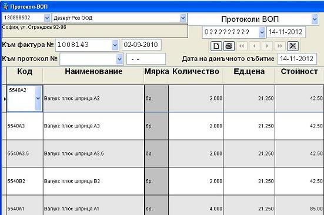Open the code dropdown in the 5540A2 row
This screenshot has height=215, width=324.
[38, 98]
